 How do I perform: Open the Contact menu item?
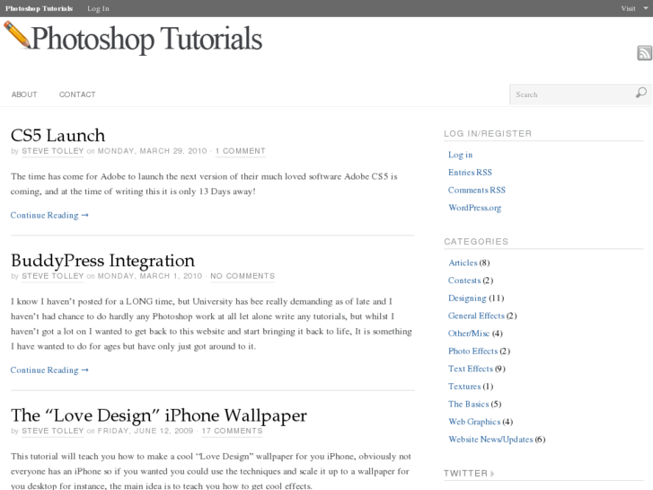point(77,94)
